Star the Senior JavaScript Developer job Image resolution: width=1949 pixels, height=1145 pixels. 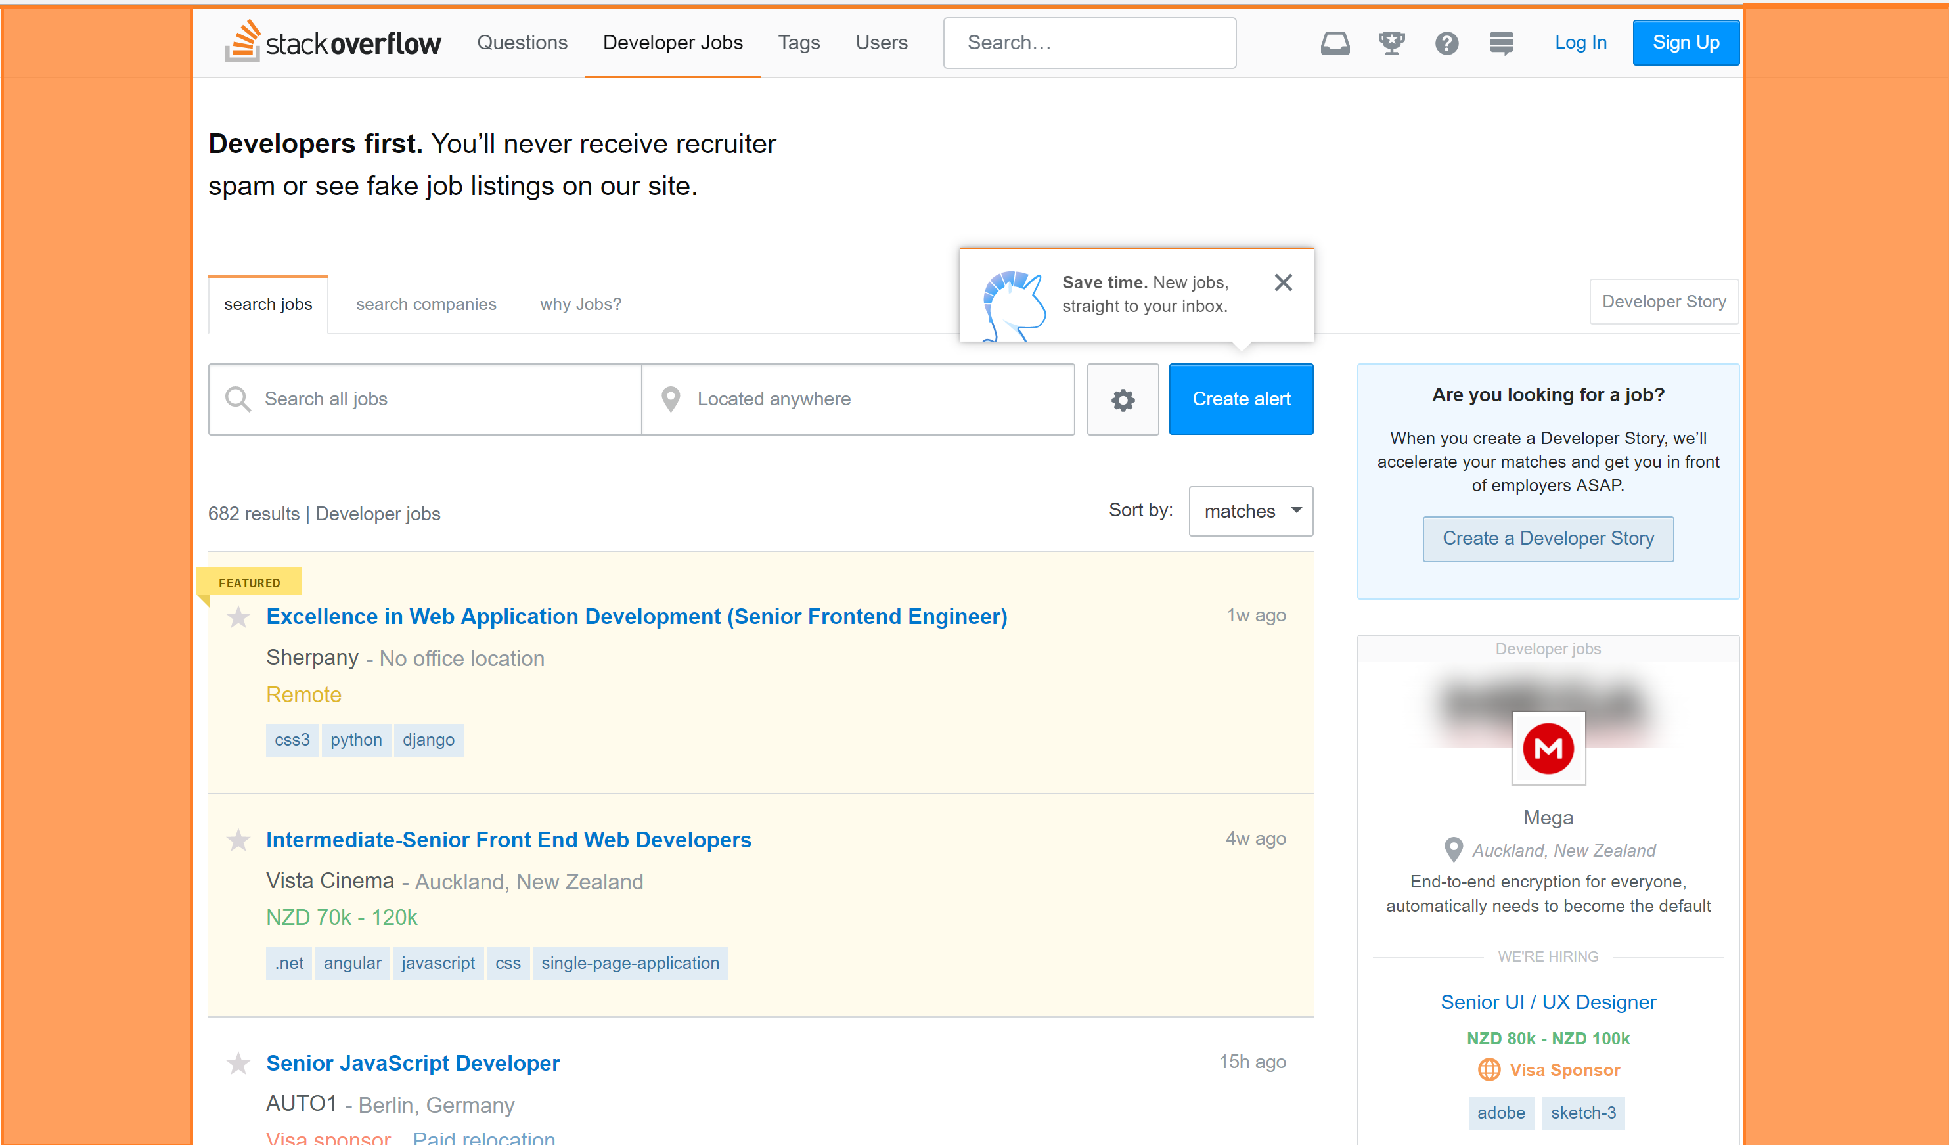pos(238,1064)
